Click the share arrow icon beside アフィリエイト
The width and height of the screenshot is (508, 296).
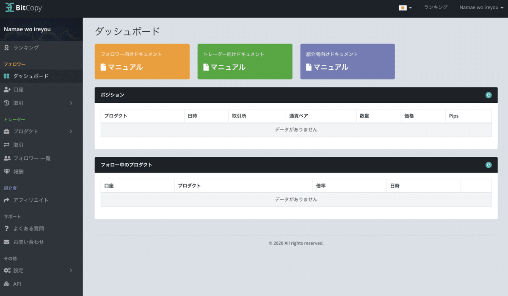click(6, 200)
